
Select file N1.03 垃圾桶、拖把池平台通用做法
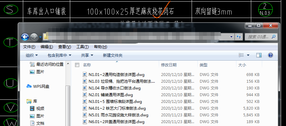(x=122, y=81)
